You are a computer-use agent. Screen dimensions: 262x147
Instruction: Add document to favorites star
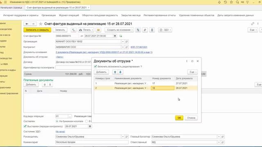point(41,24)
